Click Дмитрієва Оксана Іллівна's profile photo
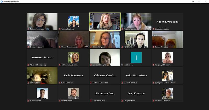 [x=167, y=75]
